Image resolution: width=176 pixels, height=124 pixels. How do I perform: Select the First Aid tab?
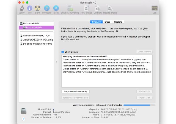click(x=97, y=22)
